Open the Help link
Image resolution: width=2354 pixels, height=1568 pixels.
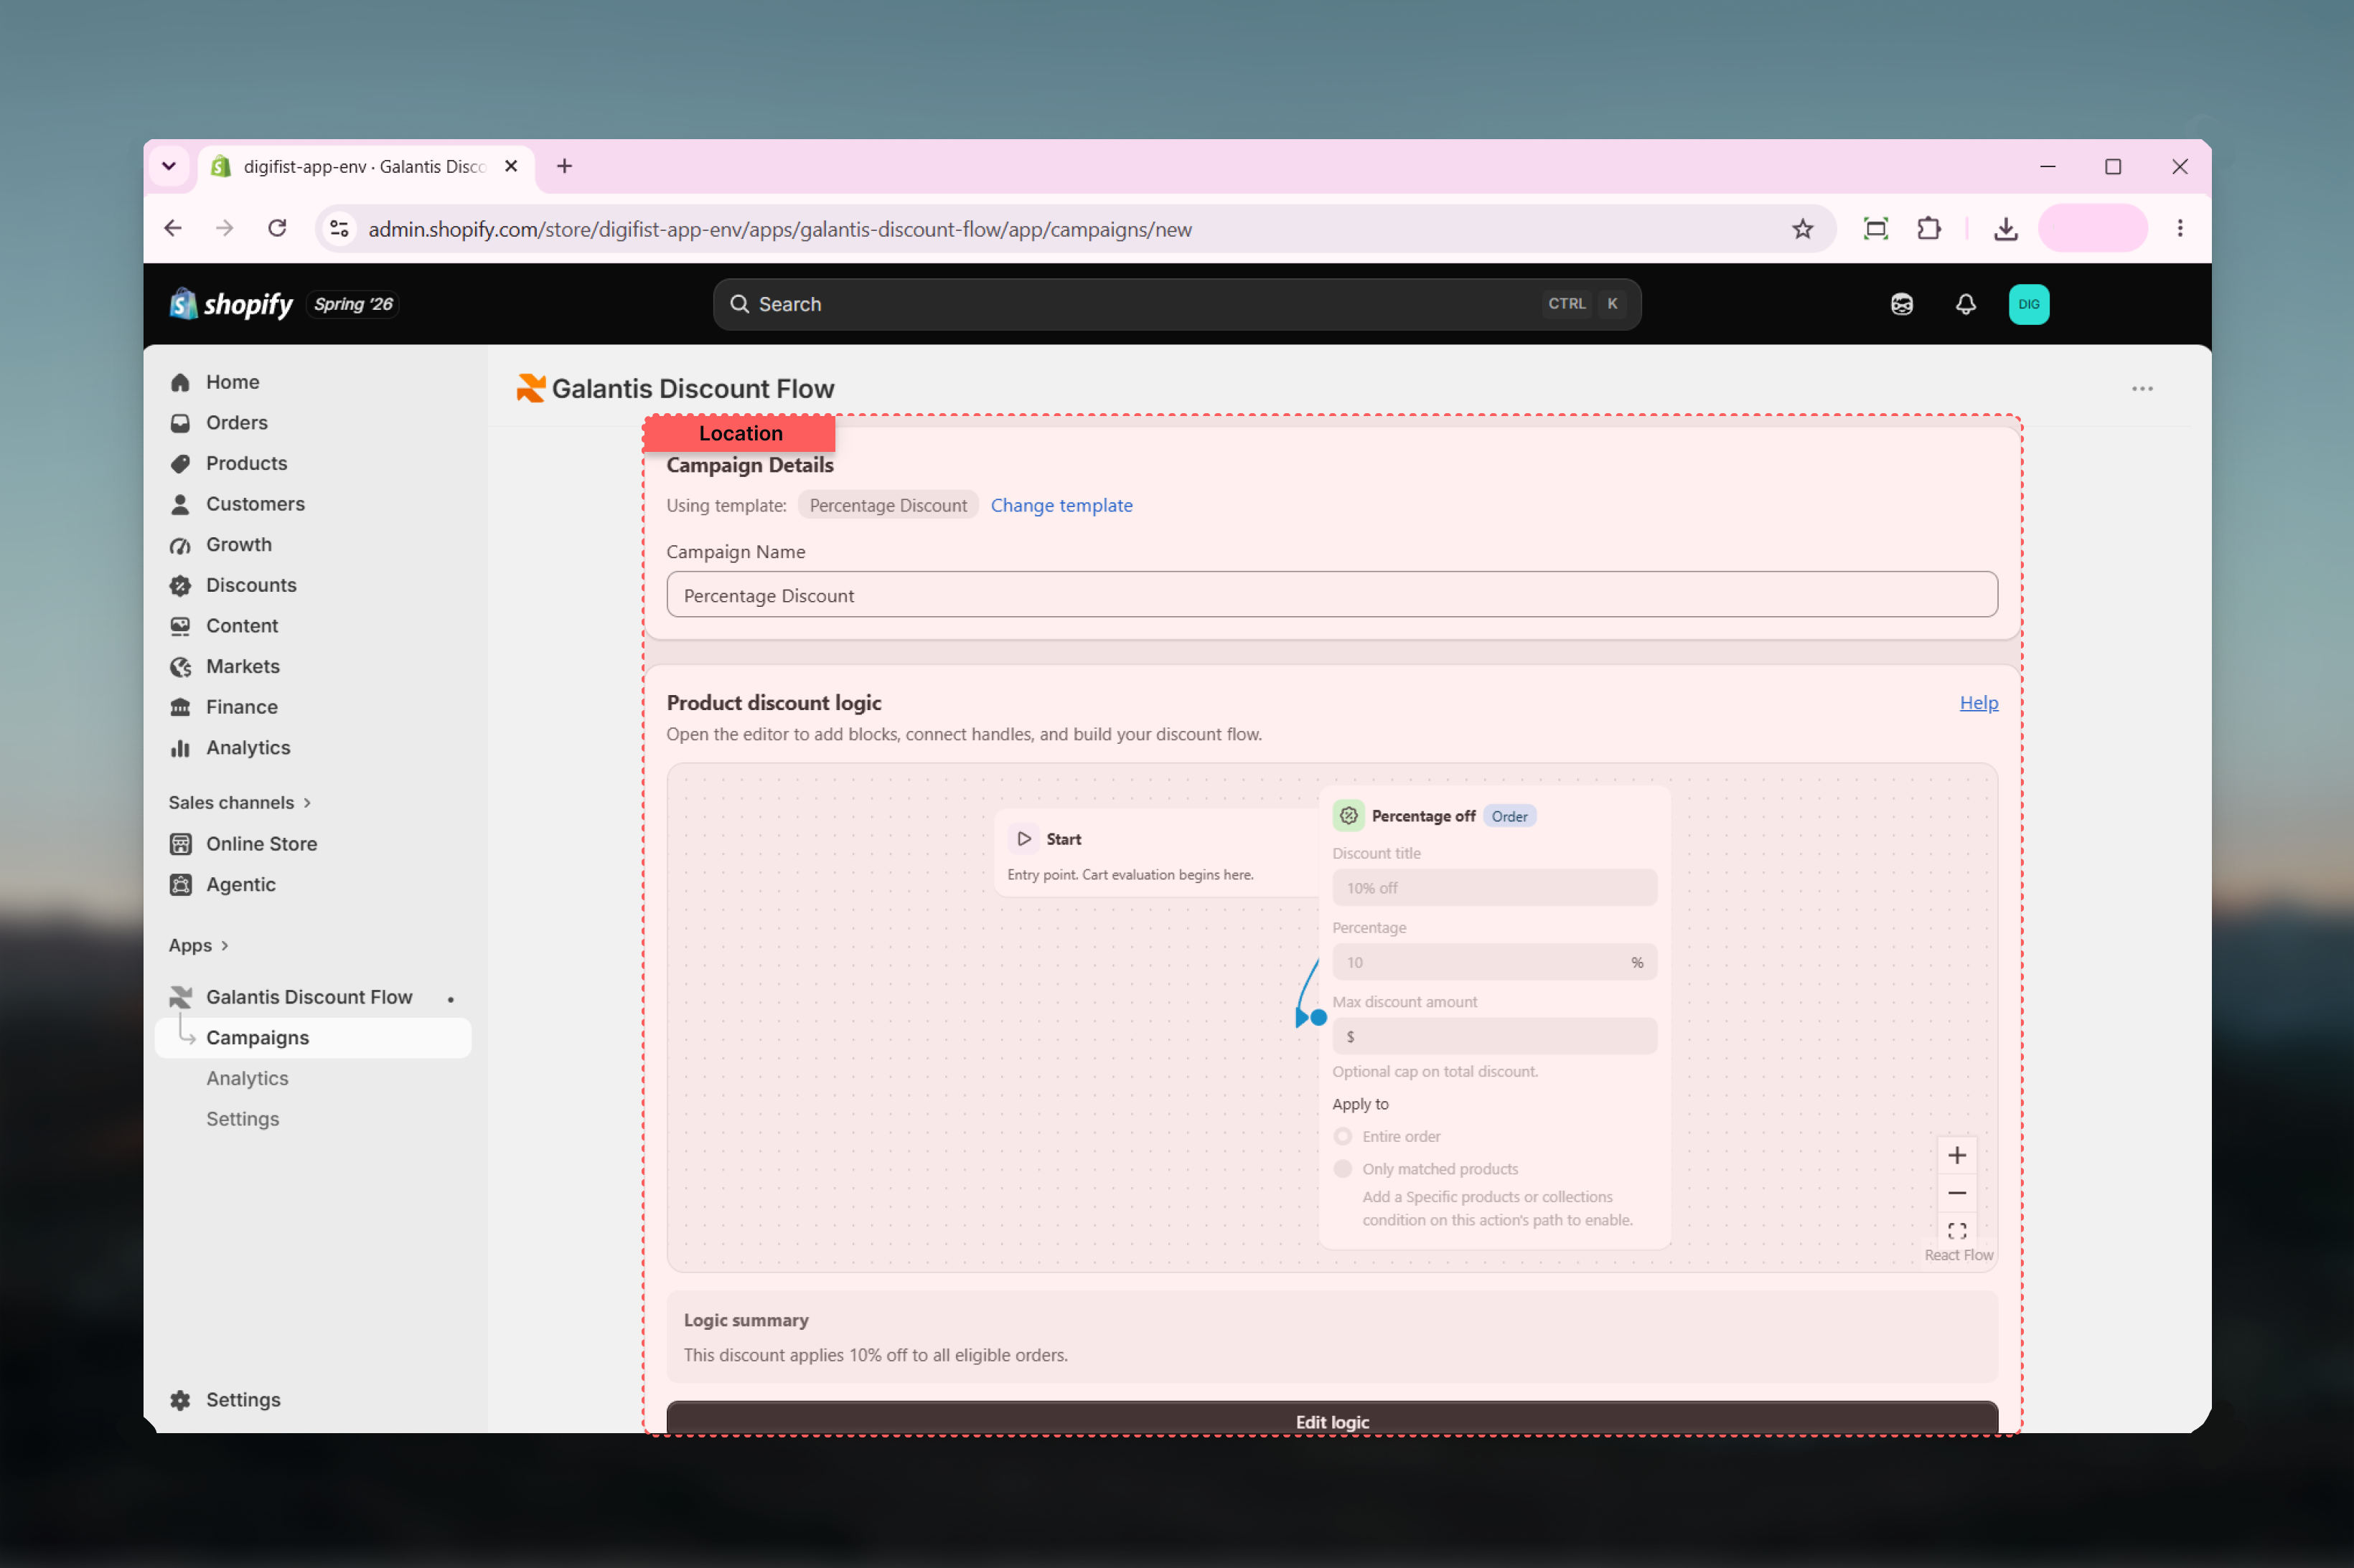point(1978,703)
